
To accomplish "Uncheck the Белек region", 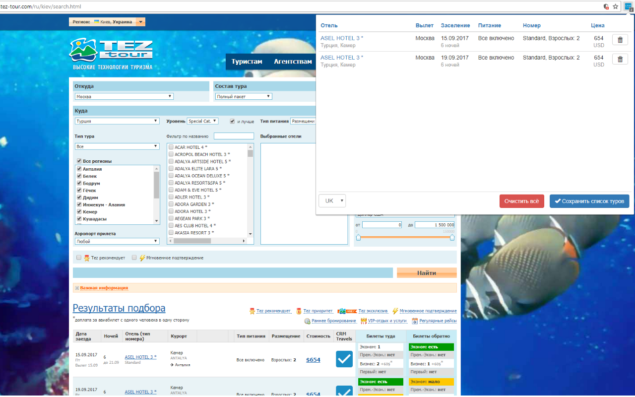I will pyautogui.click(x=79, y=176).
